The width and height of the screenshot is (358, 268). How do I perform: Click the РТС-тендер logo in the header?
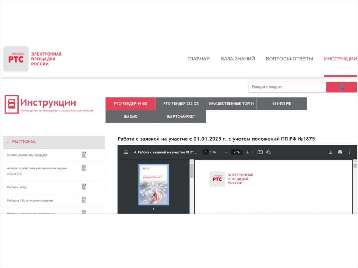click(x=33, y=59)
